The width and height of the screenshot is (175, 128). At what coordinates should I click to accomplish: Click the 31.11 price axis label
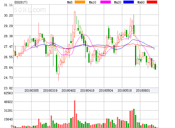pyautogui.click(x=8, y=5)
